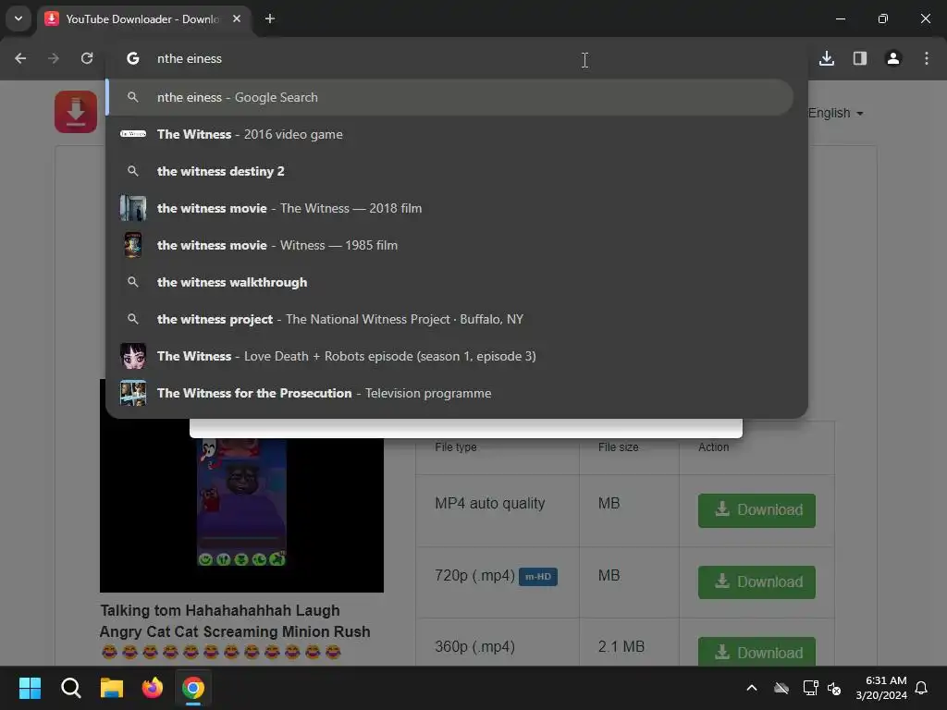Open the tab search chevron
The image size is (947, 710).
tap(18, 18)
